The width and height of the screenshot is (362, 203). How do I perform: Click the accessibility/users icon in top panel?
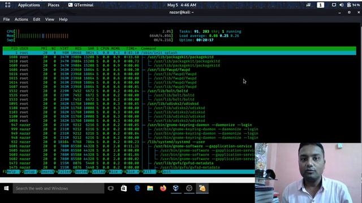pyautogui.click(x=308, y=5)
